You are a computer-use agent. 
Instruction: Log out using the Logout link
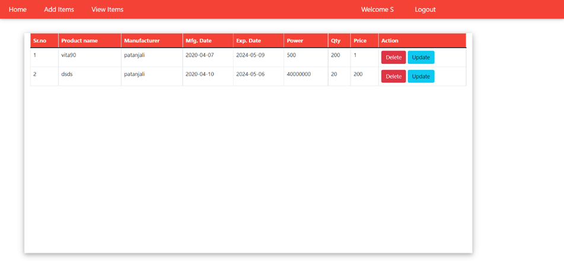[x=425, y=9]
